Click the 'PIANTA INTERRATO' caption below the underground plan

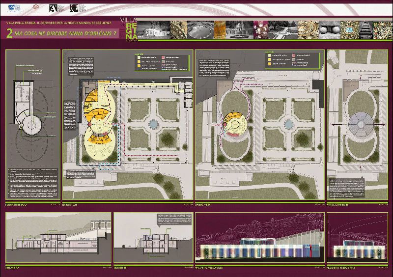[x=16, y=205]
